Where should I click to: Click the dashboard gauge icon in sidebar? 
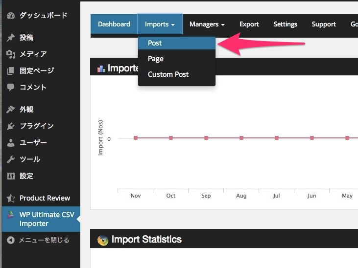click(11, 16)
